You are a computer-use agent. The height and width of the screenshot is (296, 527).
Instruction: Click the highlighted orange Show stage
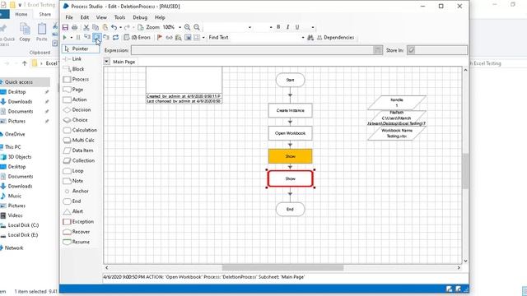point(291,156)
